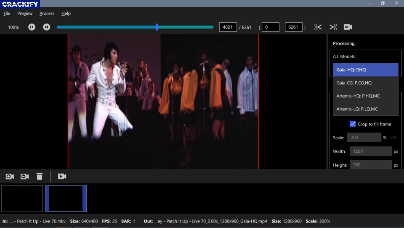Click the input 'Size: 640x480' status text
Image resolution: width=404 pixels, height=228 pixels.
click(84, 221)
